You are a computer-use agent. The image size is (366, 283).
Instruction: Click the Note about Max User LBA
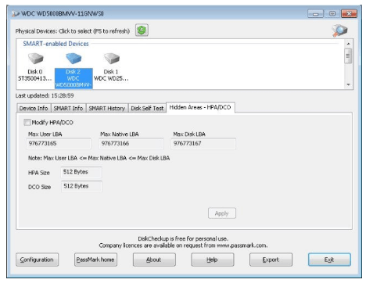(x=99, y=158)
